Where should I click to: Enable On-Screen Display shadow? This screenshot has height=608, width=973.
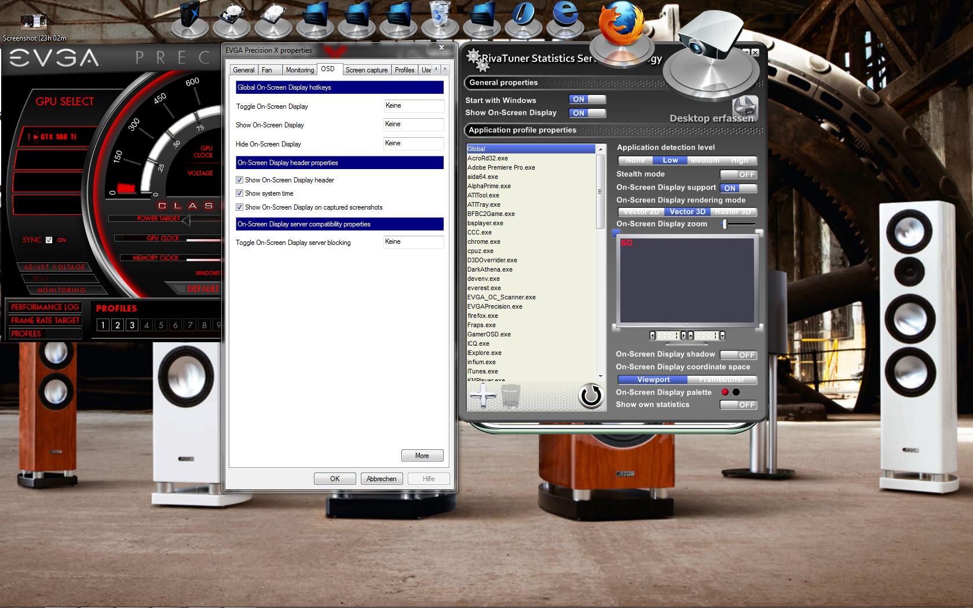pos(738,355)
